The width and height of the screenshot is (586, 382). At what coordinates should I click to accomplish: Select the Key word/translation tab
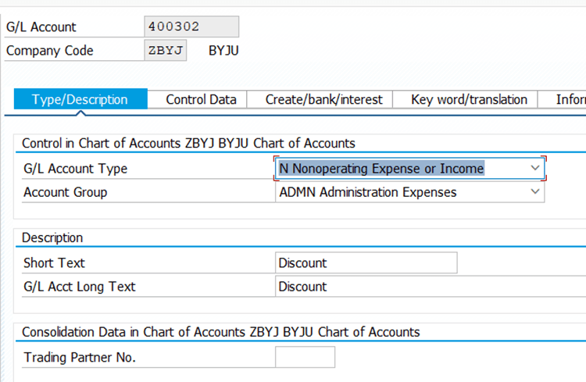click(x=469, y=99)
